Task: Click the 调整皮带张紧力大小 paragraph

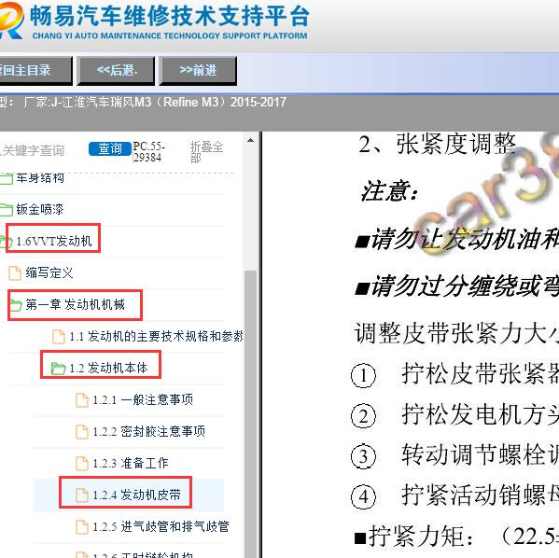Action: [x=456, y=334]
